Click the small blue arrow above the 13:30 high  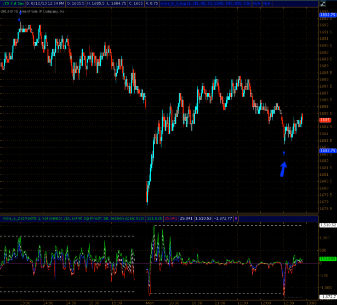(19, 20)
